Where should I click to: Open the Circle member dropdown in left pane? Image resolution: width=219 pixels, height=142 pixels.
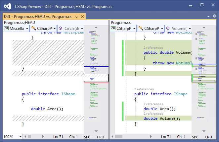pos(71,29)
